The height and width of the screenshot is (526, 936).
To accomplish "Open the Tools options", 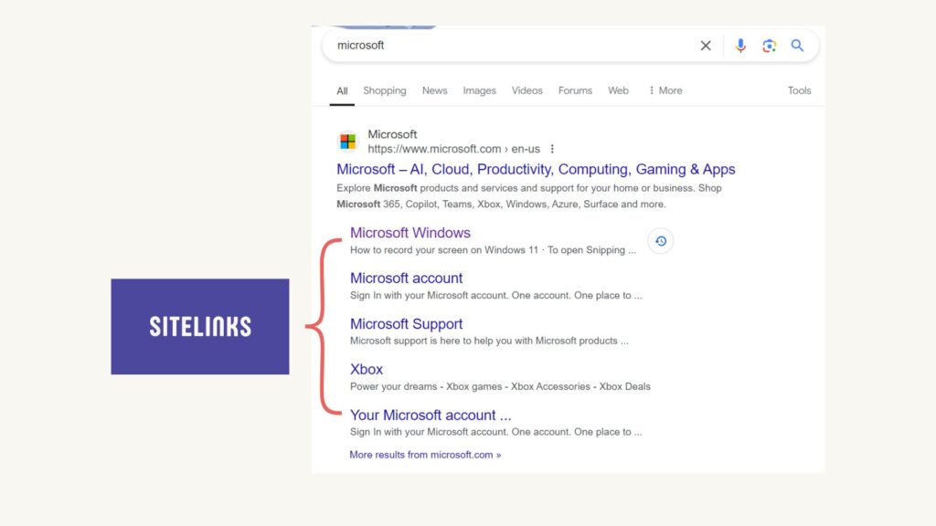I will coord(799,90).
